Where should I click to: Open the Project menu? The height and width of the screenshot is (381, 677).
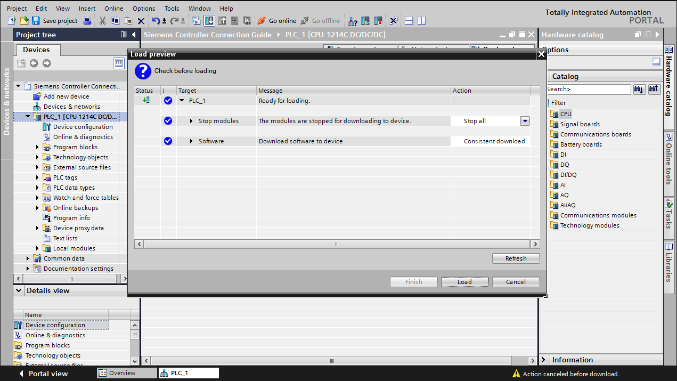tap(17, 9)
